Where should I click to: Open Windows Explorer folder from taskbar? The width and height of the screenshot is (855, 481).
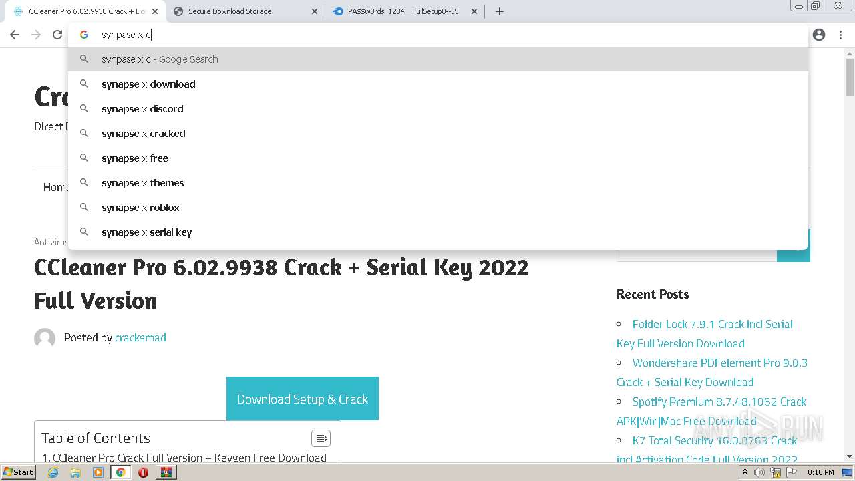tap(75, 472)
